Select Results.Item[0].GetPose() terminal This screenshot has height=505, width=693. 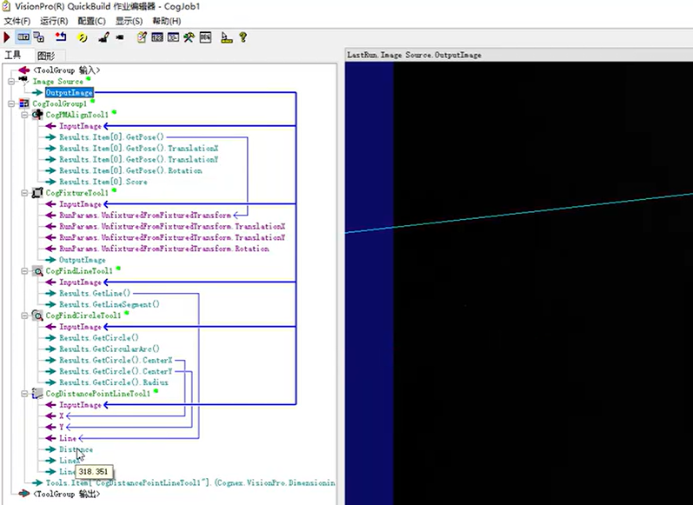click(111, 137)
